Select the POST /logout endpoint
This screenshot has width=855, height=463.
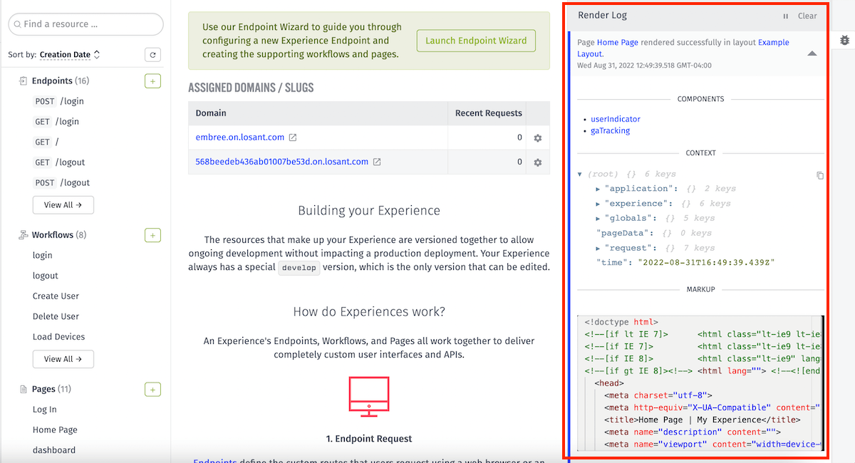click(x=61, y=182)
